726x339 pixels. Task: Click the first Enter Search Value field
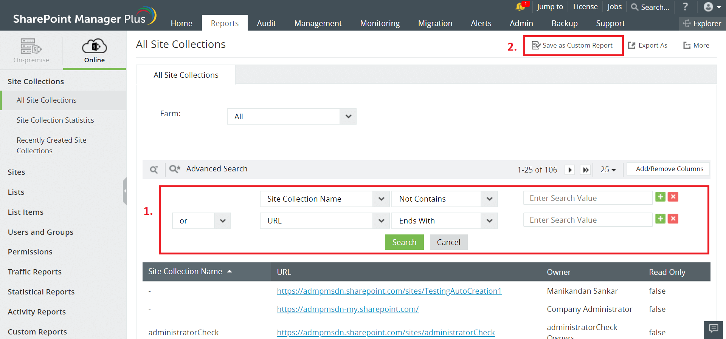tap(588, 198)
